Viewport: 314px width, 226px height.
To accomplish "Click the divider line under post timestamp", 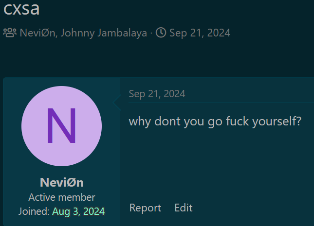I will point(221,103).
